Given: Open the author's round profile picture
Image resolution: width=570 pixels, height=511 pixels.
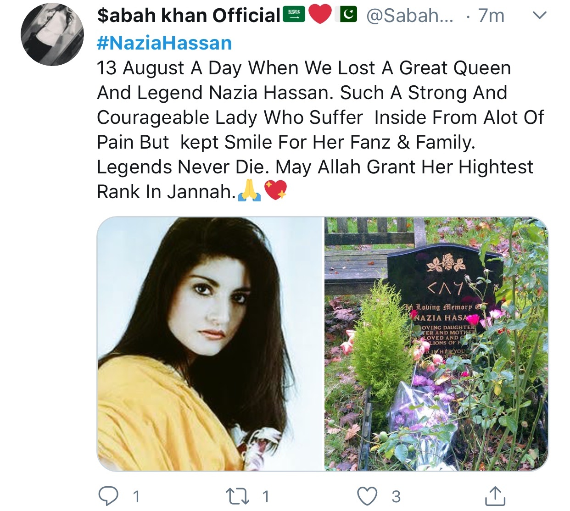Looking at the screenshot, I should (x=52, y=34).
